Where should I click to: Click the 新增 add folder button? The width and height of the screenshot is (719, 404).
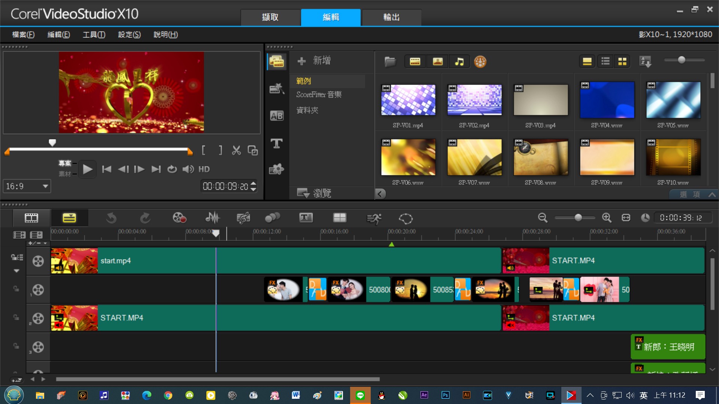click(314, 61)
